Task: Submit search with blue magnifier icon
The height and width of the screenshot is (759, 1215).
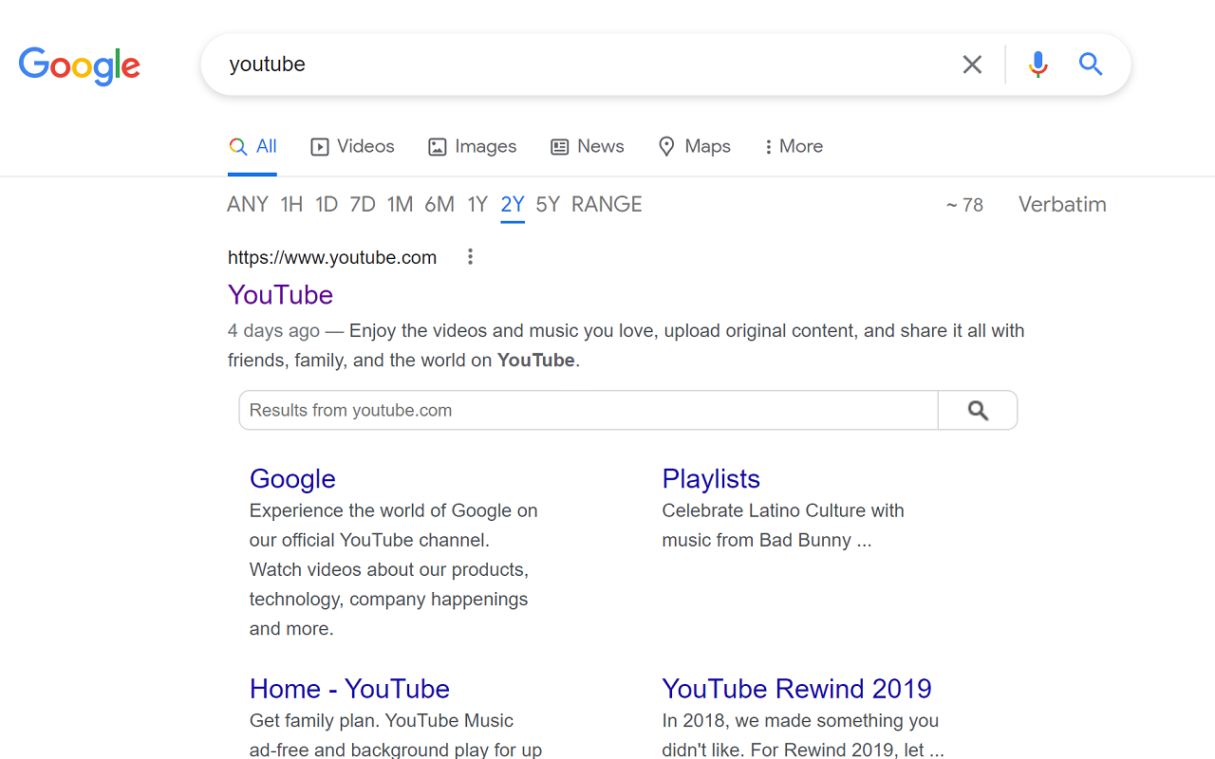Action: pos(1091,65)
